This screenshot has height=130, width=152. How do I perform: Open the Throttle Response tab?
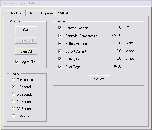[41, 13]
